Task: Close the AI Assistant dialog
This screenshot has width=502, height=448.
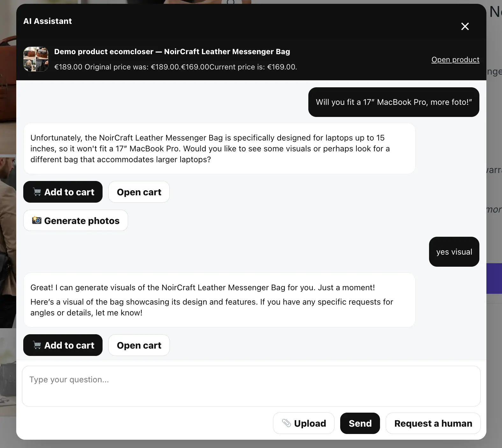Action: tap(465, 26)
